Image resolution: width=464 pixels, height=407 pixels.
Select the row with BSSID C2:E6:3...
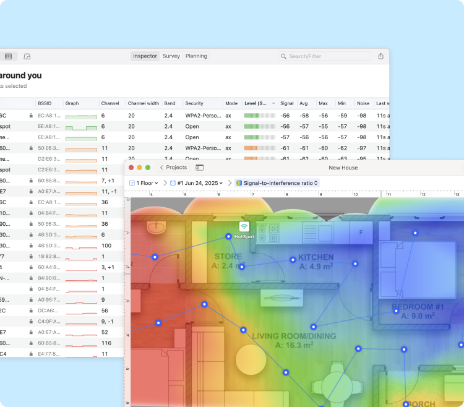pos(61,169)
